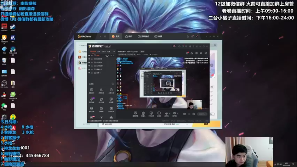Image resolution: width=297 pixels, height=167 pixels.
Task: Open the WeGame 主页 tab
Action: [116, 36]
